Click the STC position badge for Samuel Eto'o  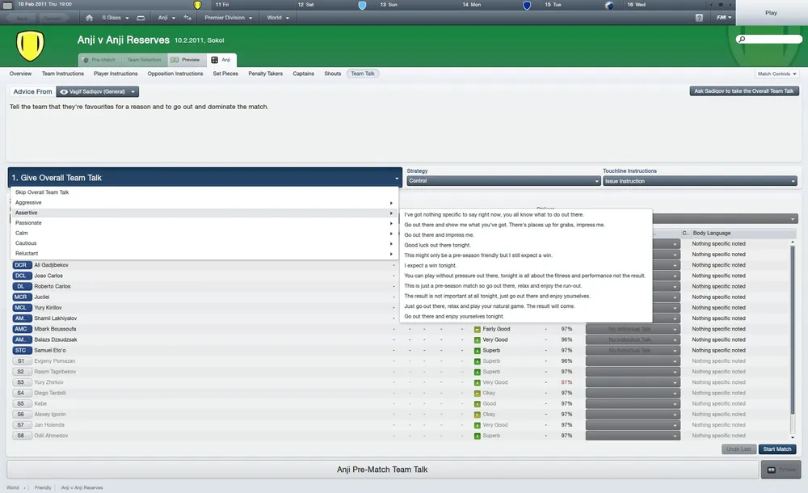tap(22, 350)
